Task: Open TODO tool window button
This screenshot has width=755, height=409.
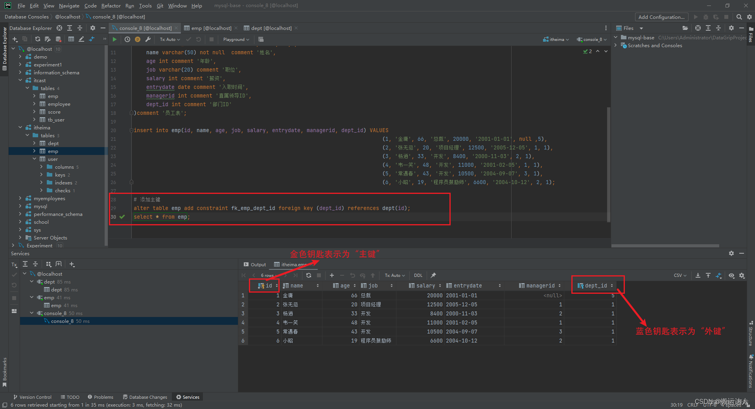Action: click(x=70, y=397)
